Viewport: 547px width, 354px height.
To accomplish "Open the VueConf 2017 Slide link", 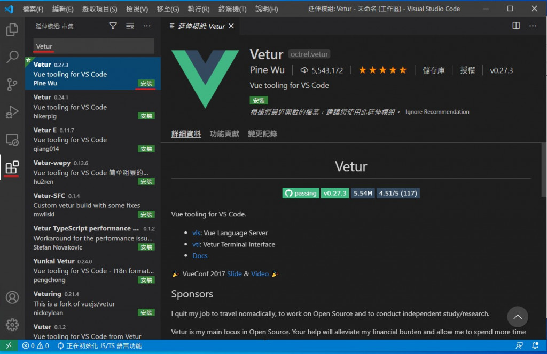I will point(235,274).
